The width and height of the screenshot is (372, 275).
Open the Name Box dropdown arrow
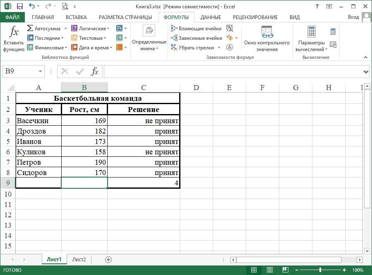(x=40, y=71)
